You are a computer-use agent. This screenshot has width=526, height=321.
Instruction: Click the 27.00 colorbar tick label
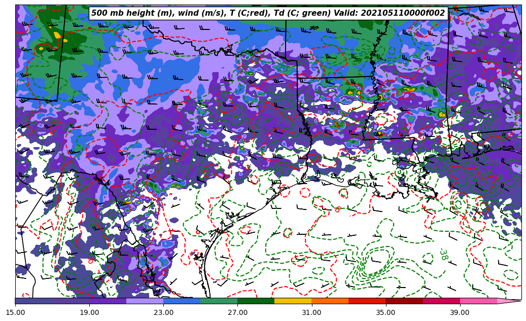237,312
